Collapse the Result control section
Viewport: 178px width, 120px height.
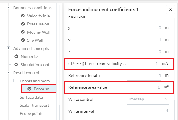[9, 73]
